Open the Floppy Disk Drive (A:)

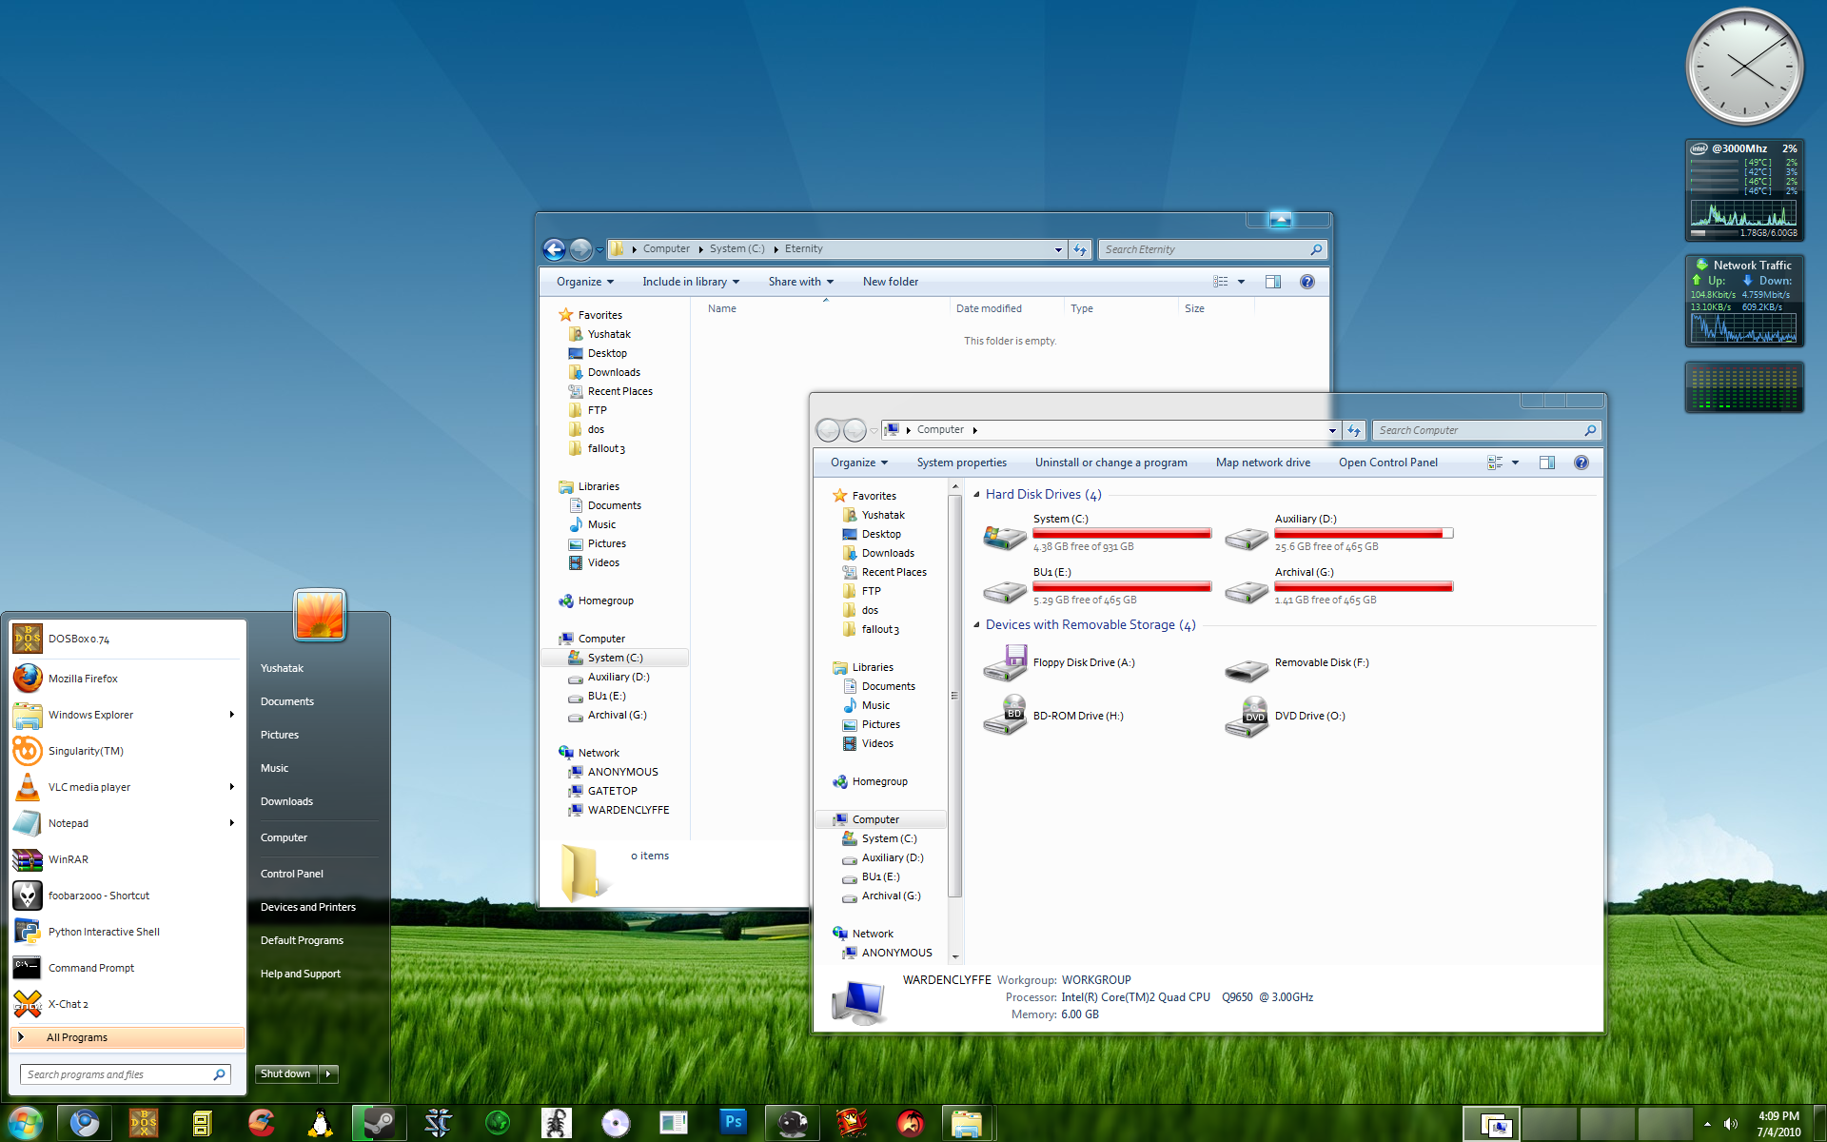click(1005, 664)
